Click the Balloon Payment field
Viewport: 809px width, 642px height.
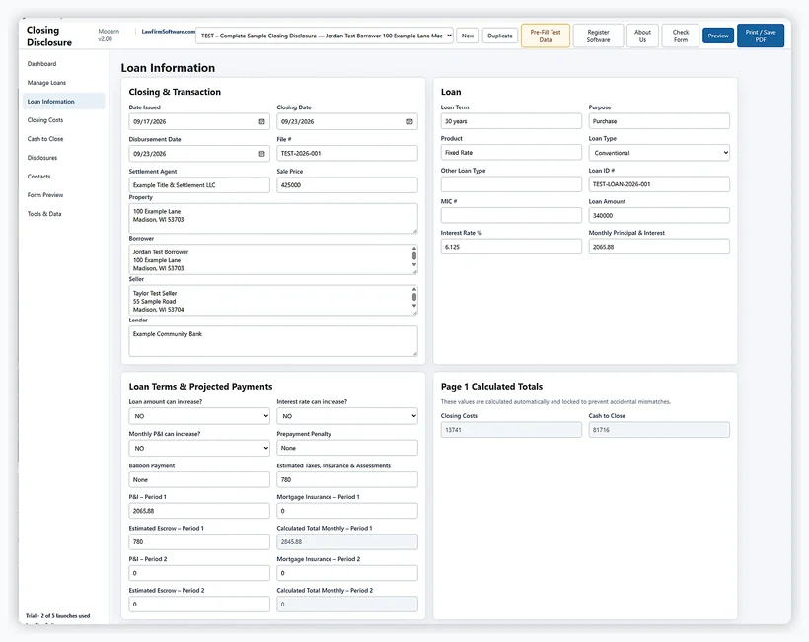pos(199,479)
